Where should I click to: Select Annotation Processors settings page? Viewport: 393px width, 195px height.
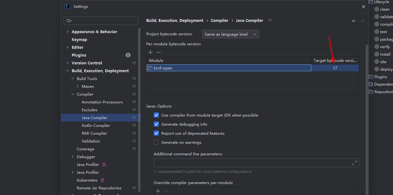[102, 102]
